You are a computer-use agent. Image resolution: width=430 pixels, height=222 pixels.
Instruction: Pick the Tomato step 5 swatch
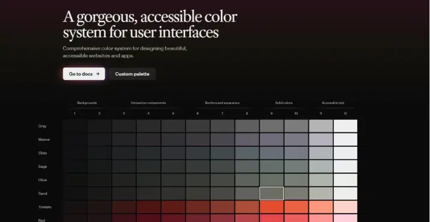click(173, 207)
